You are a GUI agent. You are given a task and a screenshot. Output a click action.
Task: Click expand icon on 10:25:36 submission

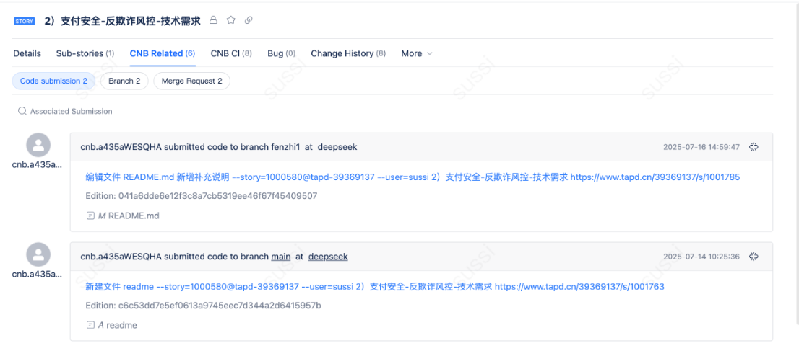click(x=753, y=257)
